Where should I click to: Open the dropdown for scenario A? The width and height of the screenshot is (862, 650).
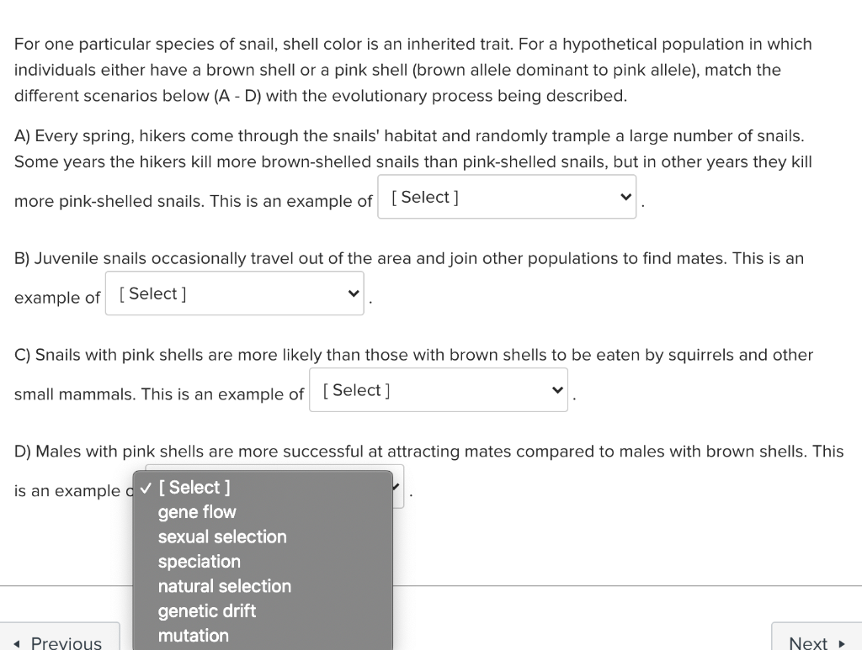506,196
